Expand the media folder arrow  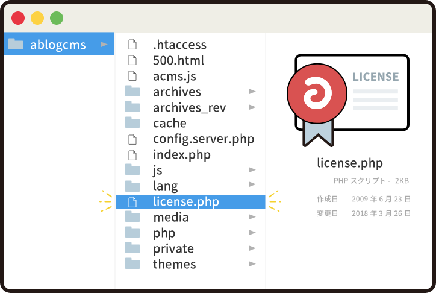point(252,217)
